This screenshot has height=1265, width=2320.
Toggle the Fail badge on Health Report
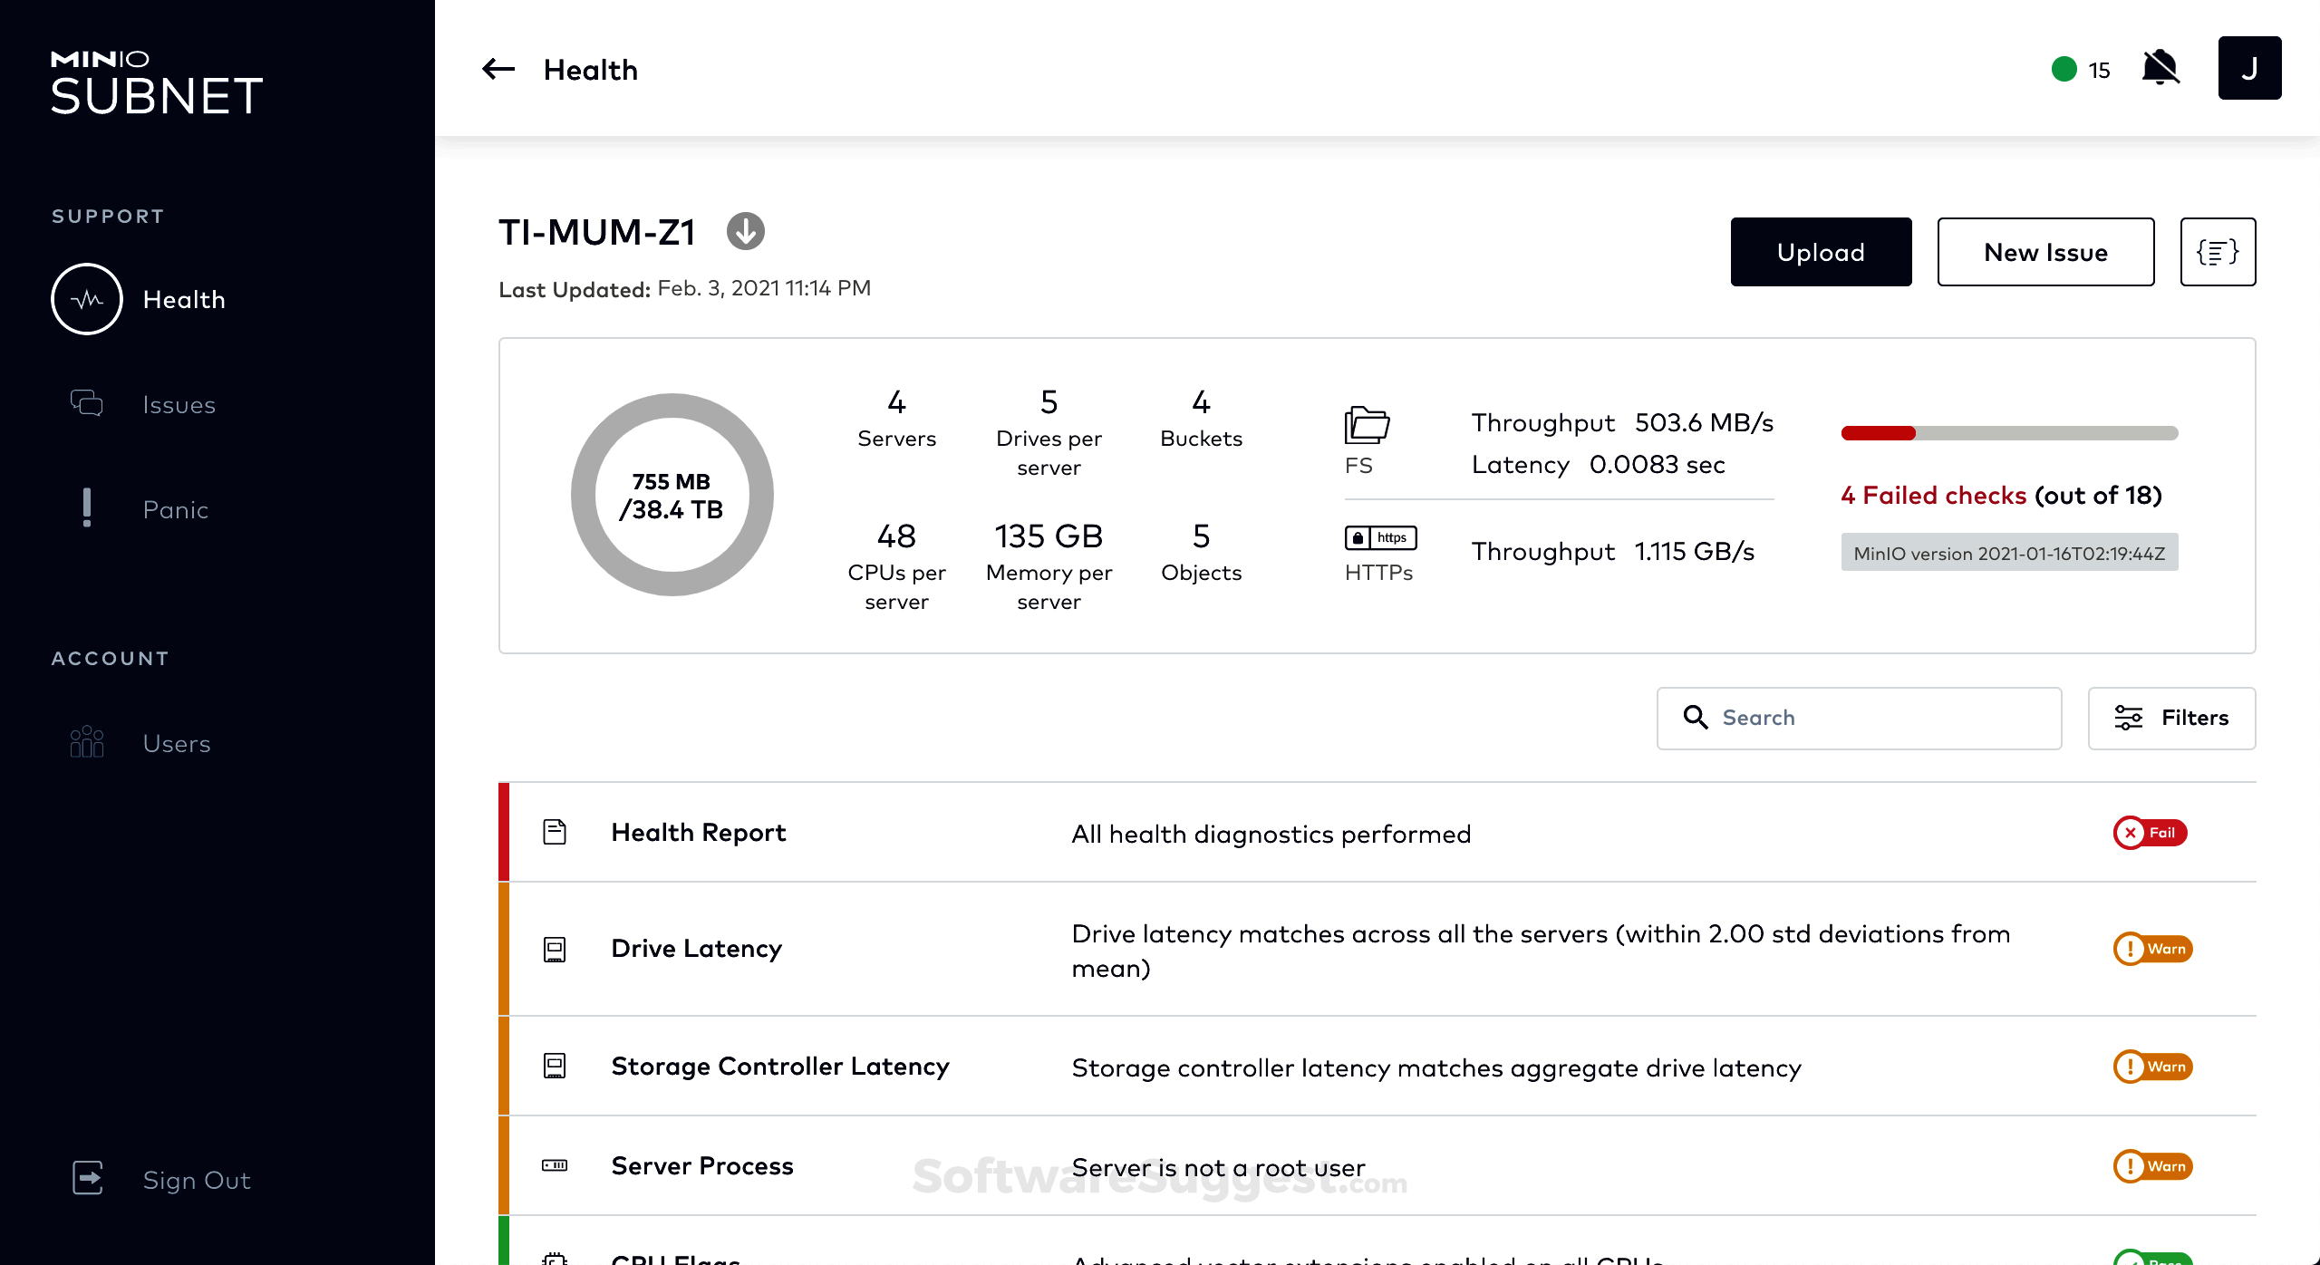(x=2150, y=833)
